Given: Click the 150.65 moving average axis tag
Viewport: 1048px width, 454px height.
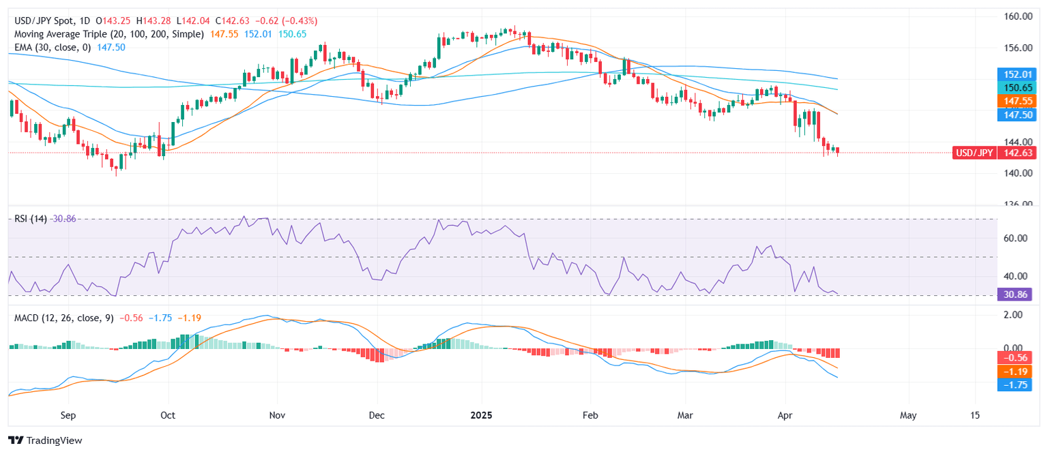Looking at the screenshot, I should (x=1016, y=87).
